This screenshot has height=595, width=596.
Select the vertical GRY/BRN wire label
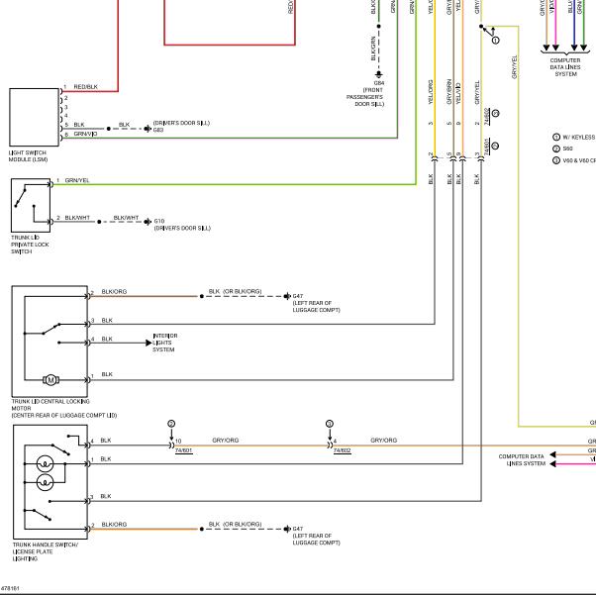(x=448, y=92)
